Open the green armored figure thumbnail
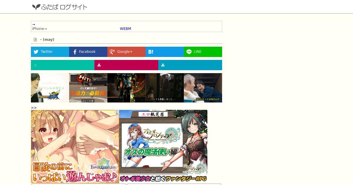Viewport: 353px width, 185px height. click(126, 88)
